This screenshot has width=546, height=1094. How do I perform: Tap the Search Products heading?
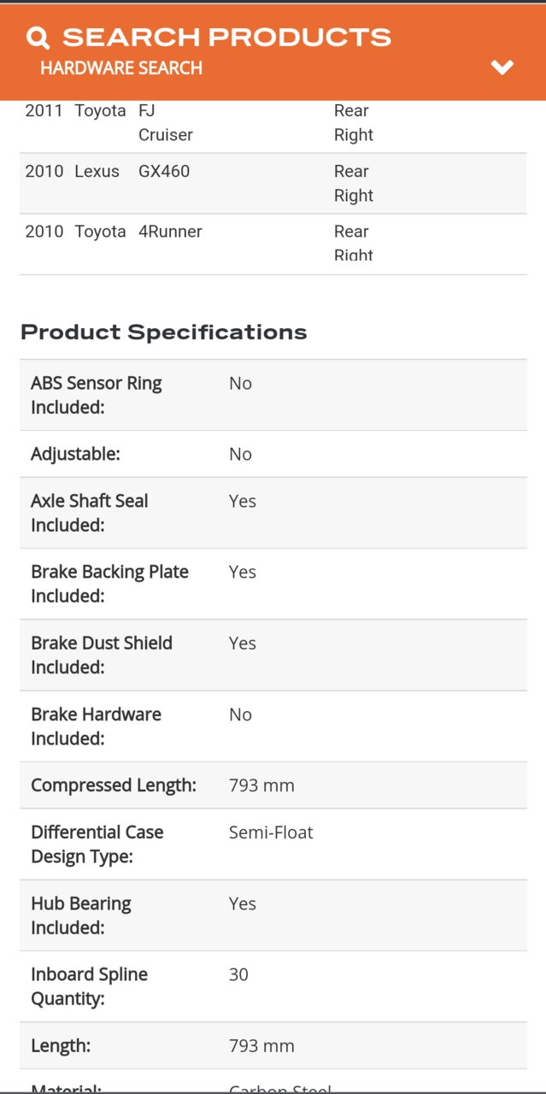pos(226,38)
